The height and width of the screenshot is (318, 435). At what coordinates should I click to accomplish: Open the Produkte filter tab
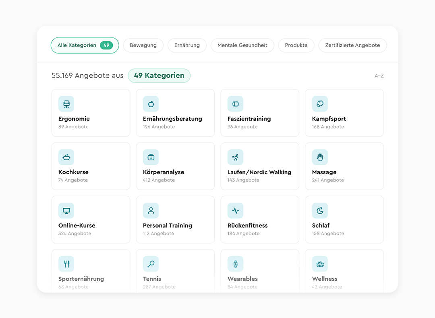(x=296, y=45)
